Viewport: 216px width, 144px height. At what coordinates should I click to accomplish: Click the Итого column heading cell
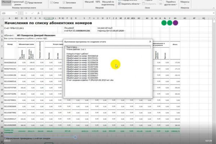175,44
